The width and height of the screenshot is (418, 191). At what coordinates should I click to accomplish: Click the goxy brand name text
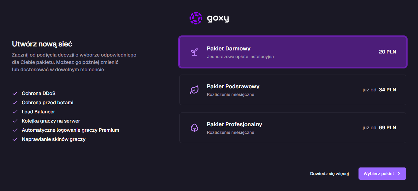click(218, 19)
